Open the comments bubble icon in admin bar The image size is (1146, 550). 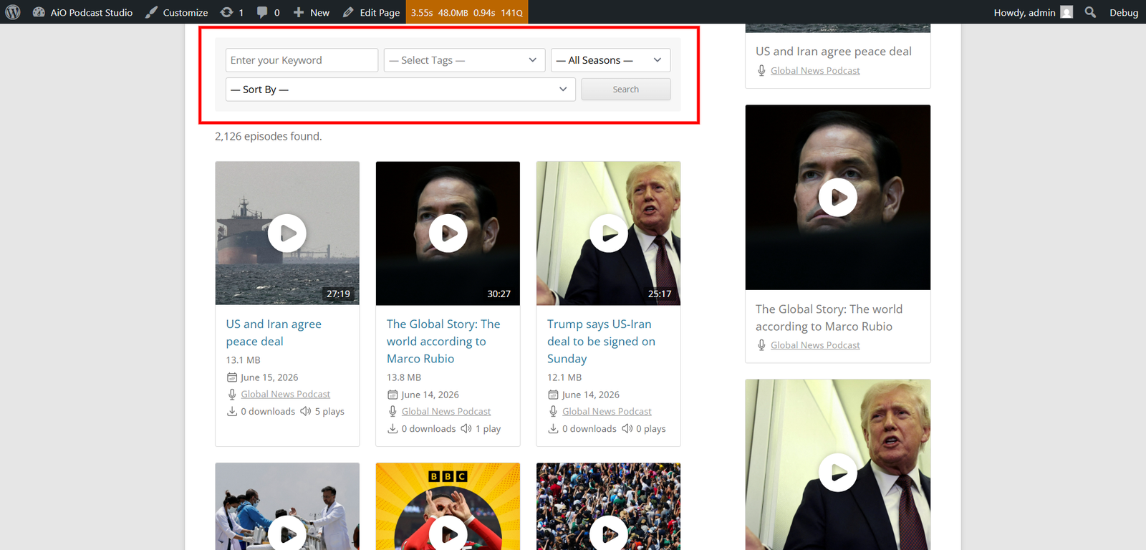click(262, 12)
